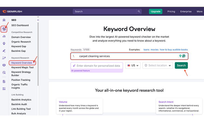This screenshot has height=122, width=204.
Task: Open the Pricing link
Action: pyautogui.click(x=171, y=11)
